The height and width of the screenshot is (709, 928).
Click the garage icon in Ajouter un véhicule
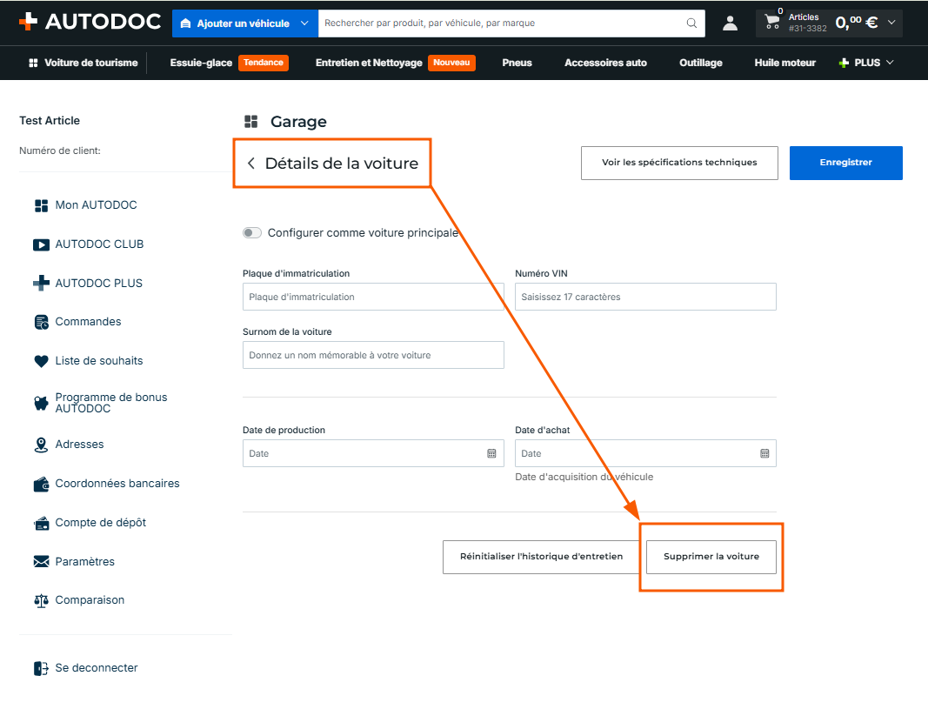(x=185, y=23)
